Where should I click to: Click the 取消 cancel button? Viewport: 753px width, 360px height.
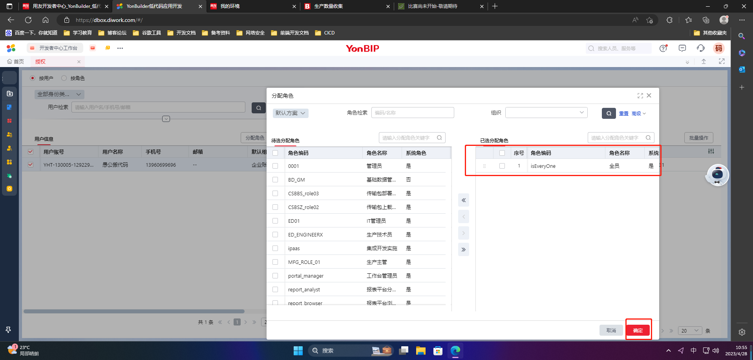coord(611,331)
